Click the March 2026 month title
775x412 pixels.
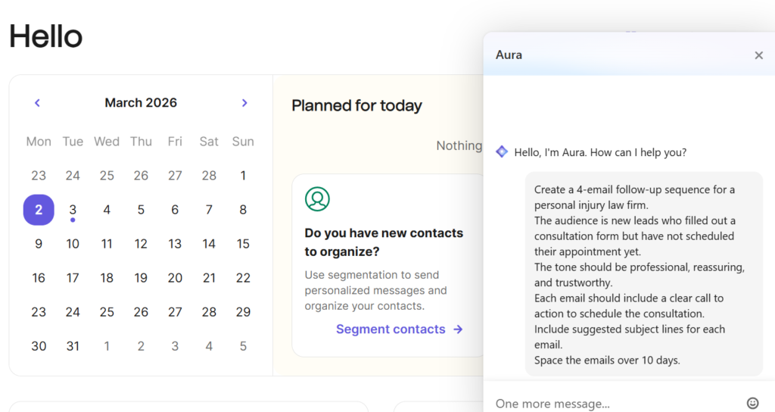141,103
